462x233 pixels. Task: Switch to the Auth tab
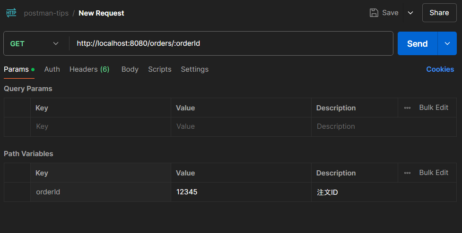[x=52, y=69]
